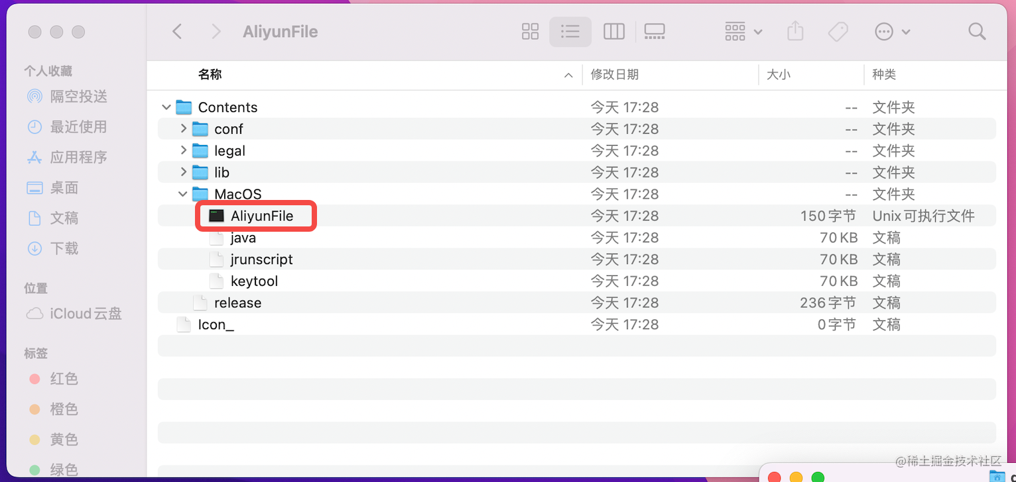Screen dimensions: 1016x482
Task: Collapse the MacOS folder
Action: pyautogui.click(x=182, y=194)
